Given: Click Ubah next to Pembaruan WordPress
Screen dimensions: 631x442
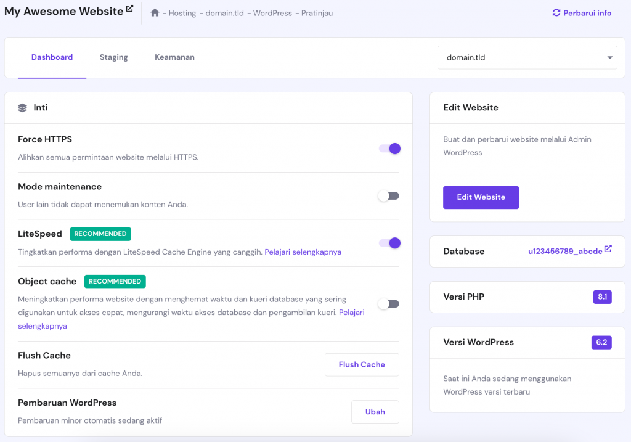Looking at the screenshot, I should pos(375,411).
